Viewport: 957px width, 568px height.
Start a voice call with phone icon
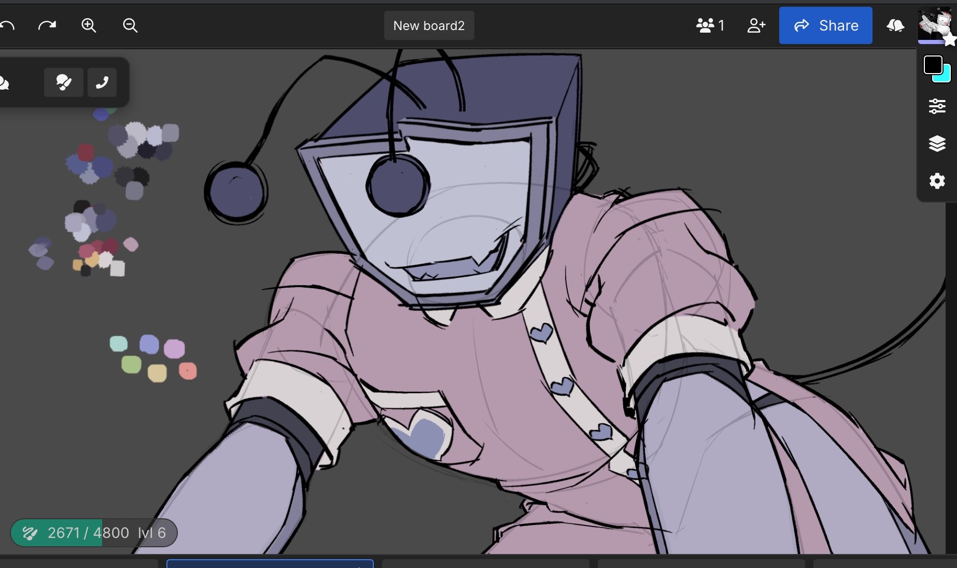(x=102, y=82)
